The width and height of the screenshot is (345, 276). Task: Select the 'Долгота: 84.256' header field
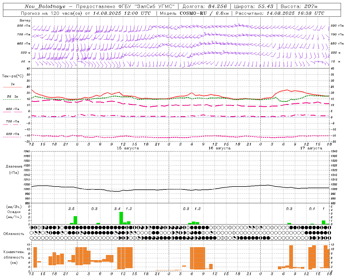(205, 6)
